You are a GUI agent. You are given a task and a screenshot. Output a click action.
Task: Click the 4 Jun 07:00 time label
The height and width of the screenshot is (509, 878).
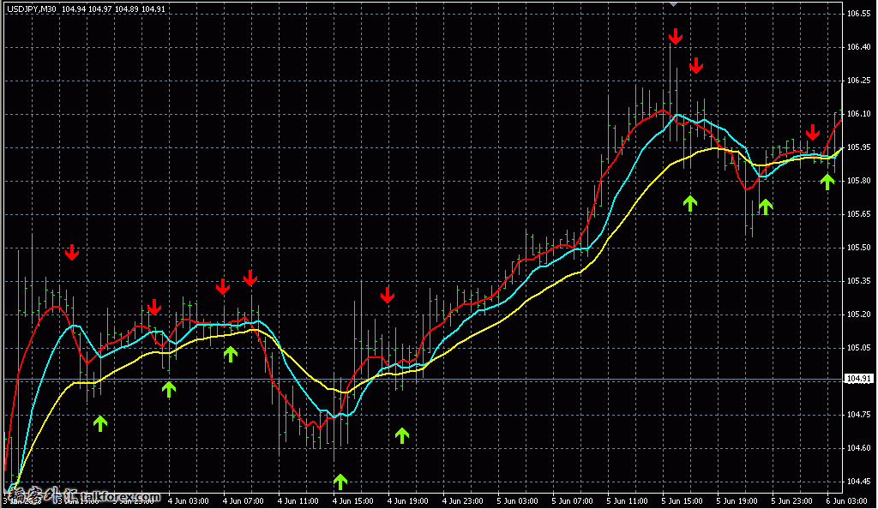pyautogui.click(x=243, y=500)
